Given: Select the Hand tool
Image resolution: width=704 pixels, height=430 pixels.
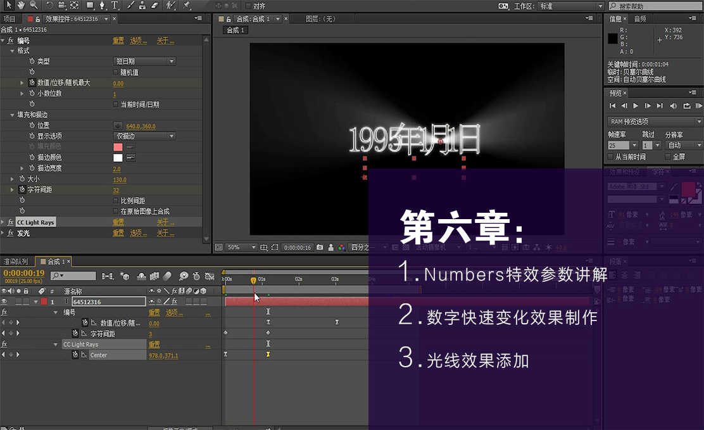Looking at the screenshot, I should (x=21, y=6).
